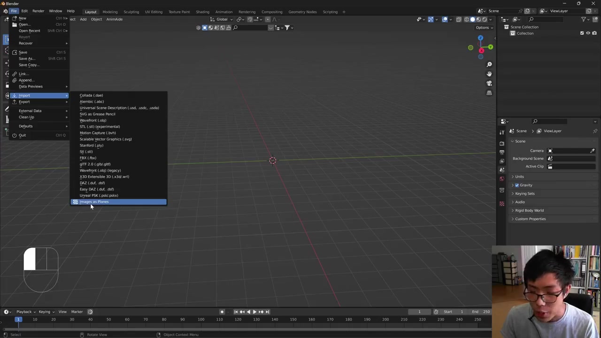Open the World properties tab icon
This screenshot has width=601, height=338.
502,178
